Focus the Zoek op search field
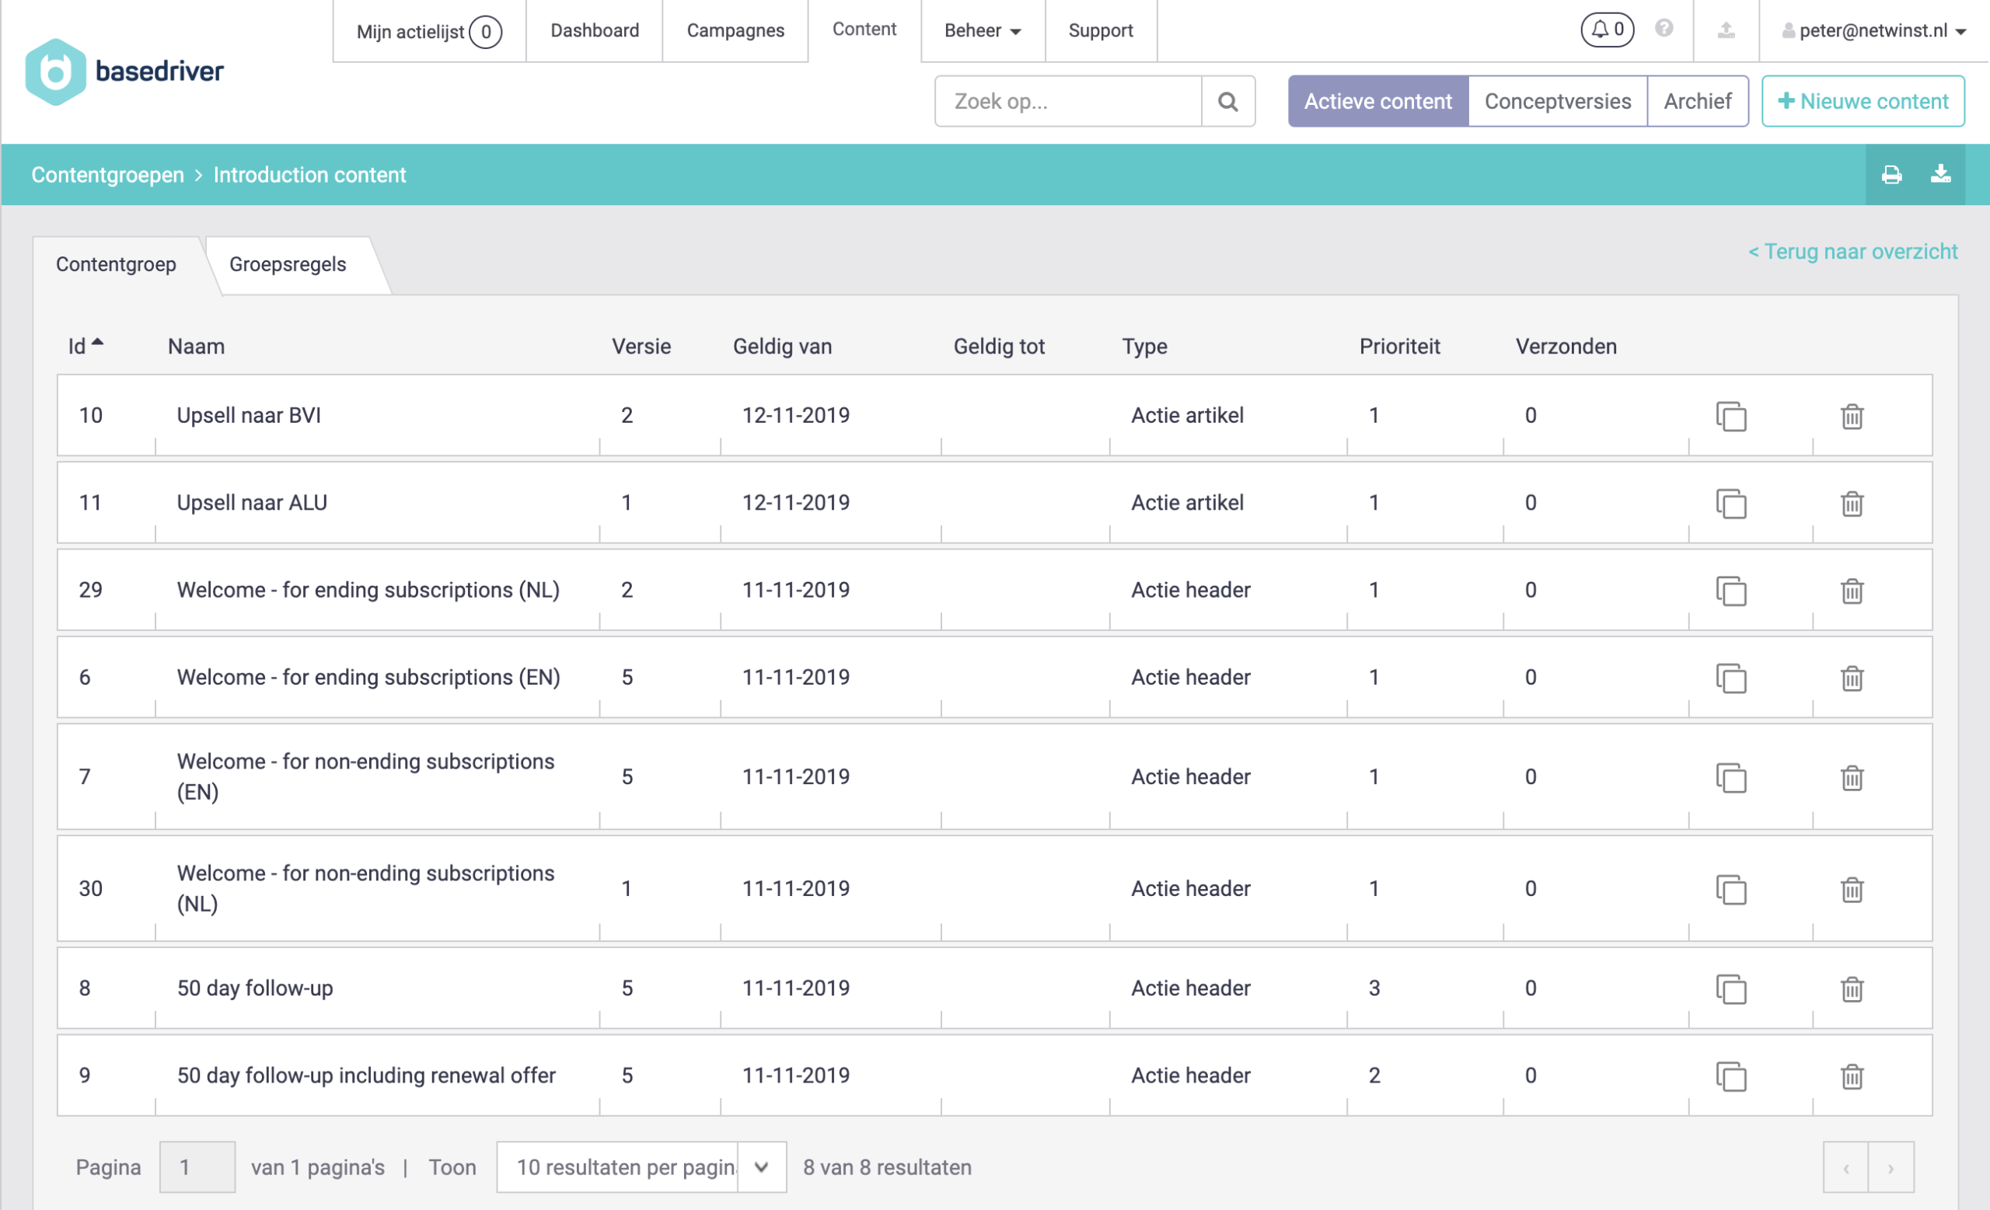Image resolution: width=1990 pixels, height=1210 pixels. [1068, 102]
